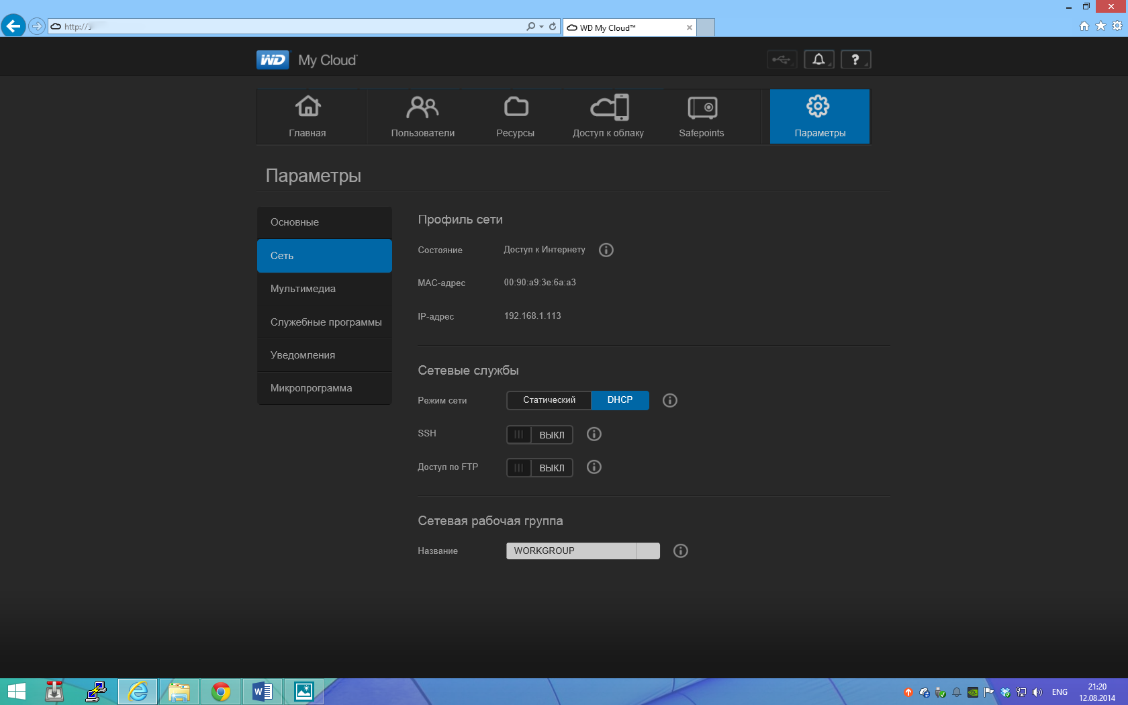Open Microsoft Word from taskbar
Viewport: 1128px width, 705px height.
pyautogui.click(x=263, y=692)
